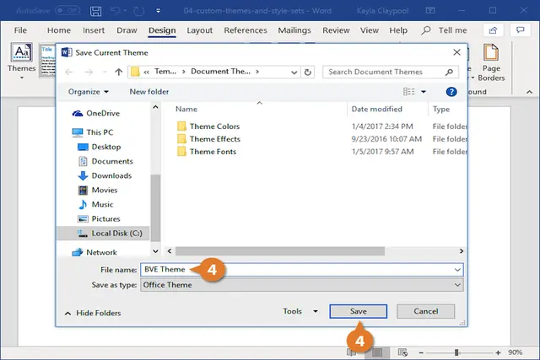Viewport: 540px width, 360px height.
Task: Select OneDrive in navigation pane
Action: [x=96, y=113]
